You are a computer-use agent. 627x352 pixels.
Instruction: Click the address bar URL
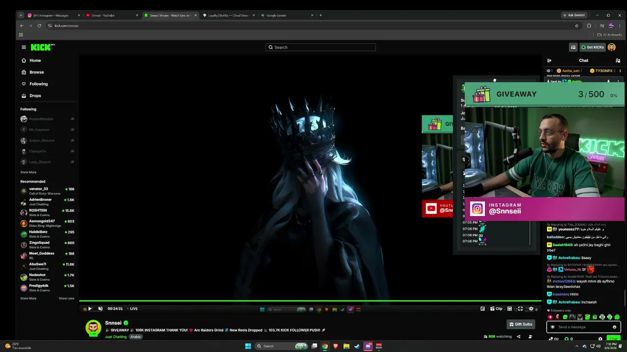67,26
